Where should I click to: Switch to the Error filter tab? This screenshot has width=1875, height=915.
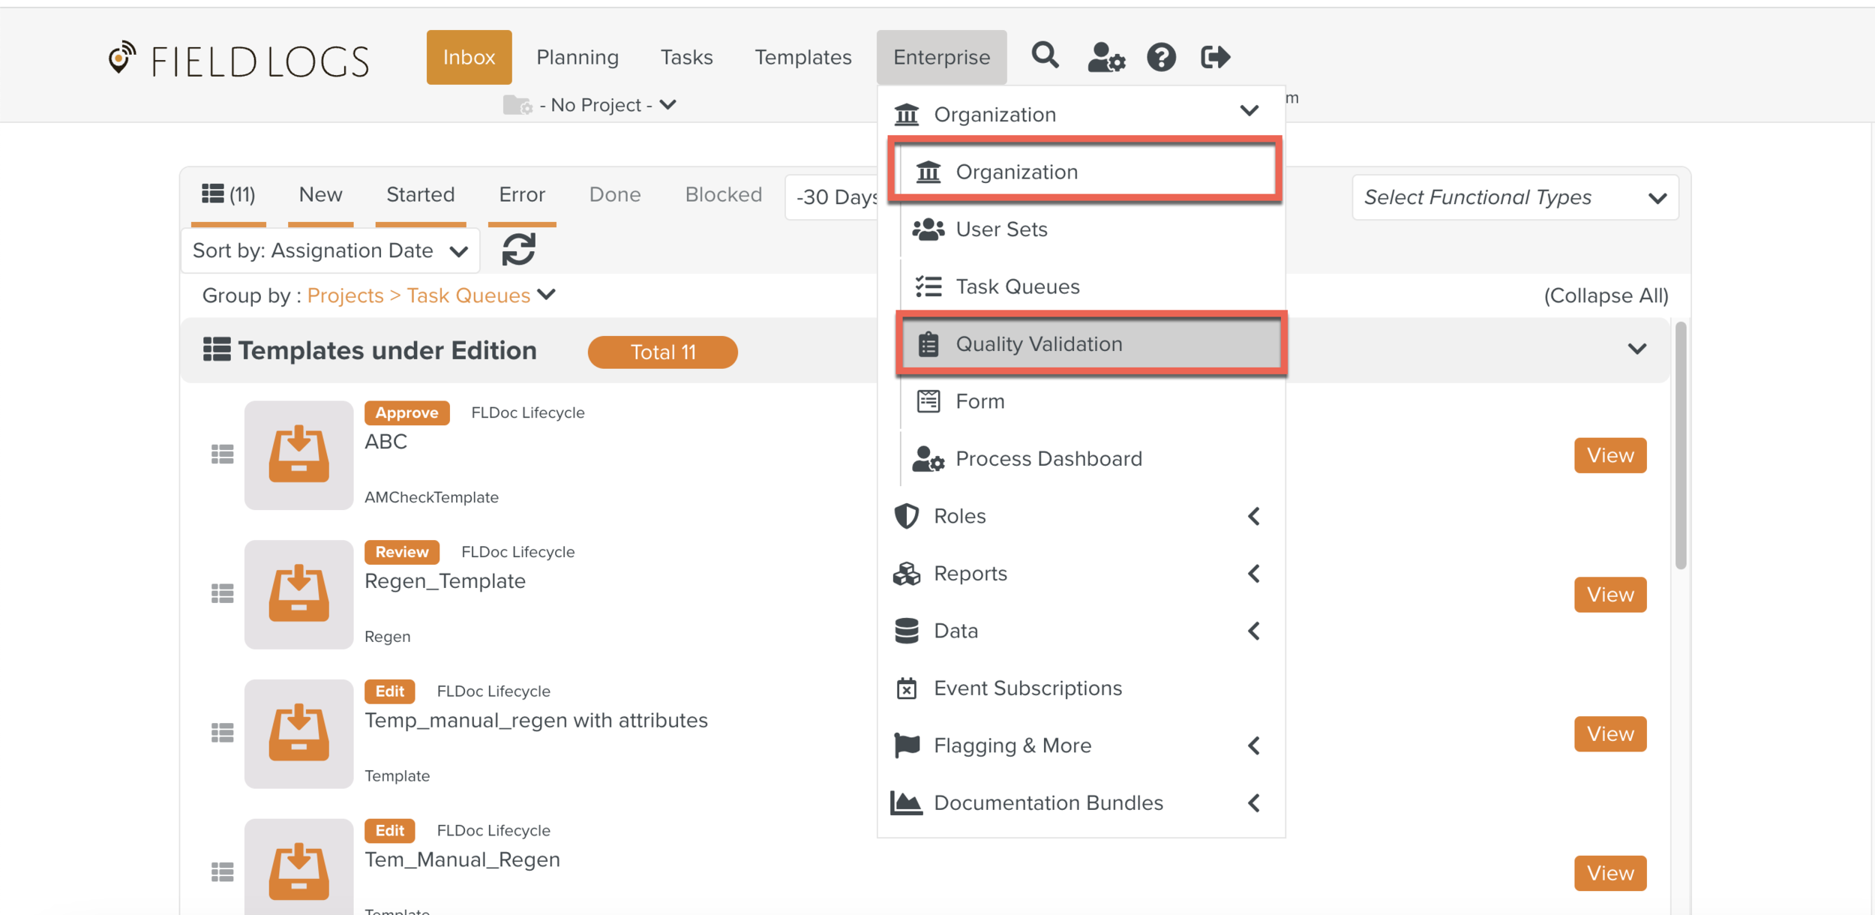pos(521,195)
